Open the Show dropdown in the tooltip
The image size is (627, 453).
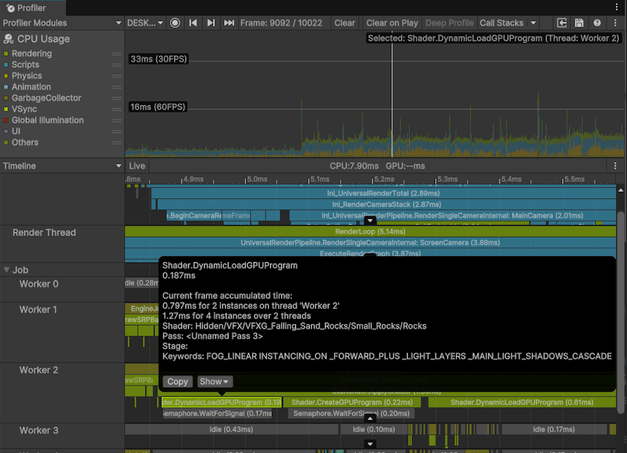(x=214, y=381)
